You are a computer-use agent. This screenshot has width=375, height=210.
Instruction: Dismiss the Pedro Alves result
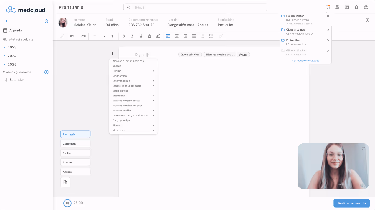(328, 40)
